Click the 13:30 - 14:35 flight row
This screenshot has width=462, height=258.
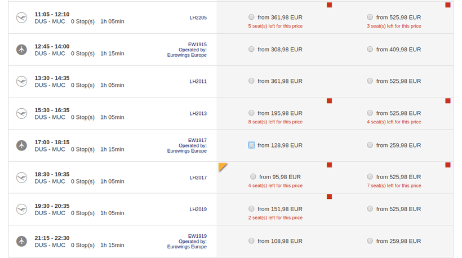tap(113, 81)
